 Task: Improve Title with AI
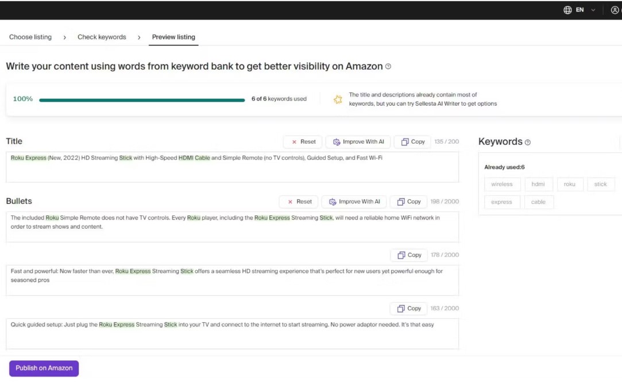358,142
